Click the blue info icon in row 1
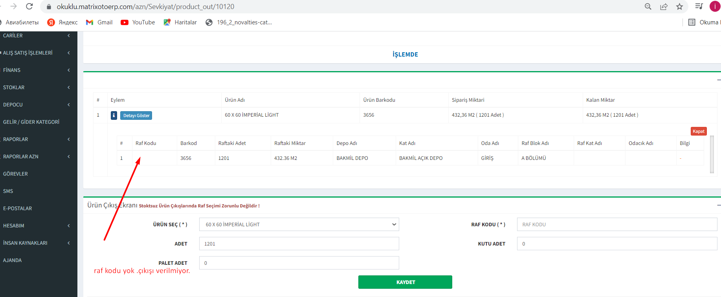 click(114, 115)
